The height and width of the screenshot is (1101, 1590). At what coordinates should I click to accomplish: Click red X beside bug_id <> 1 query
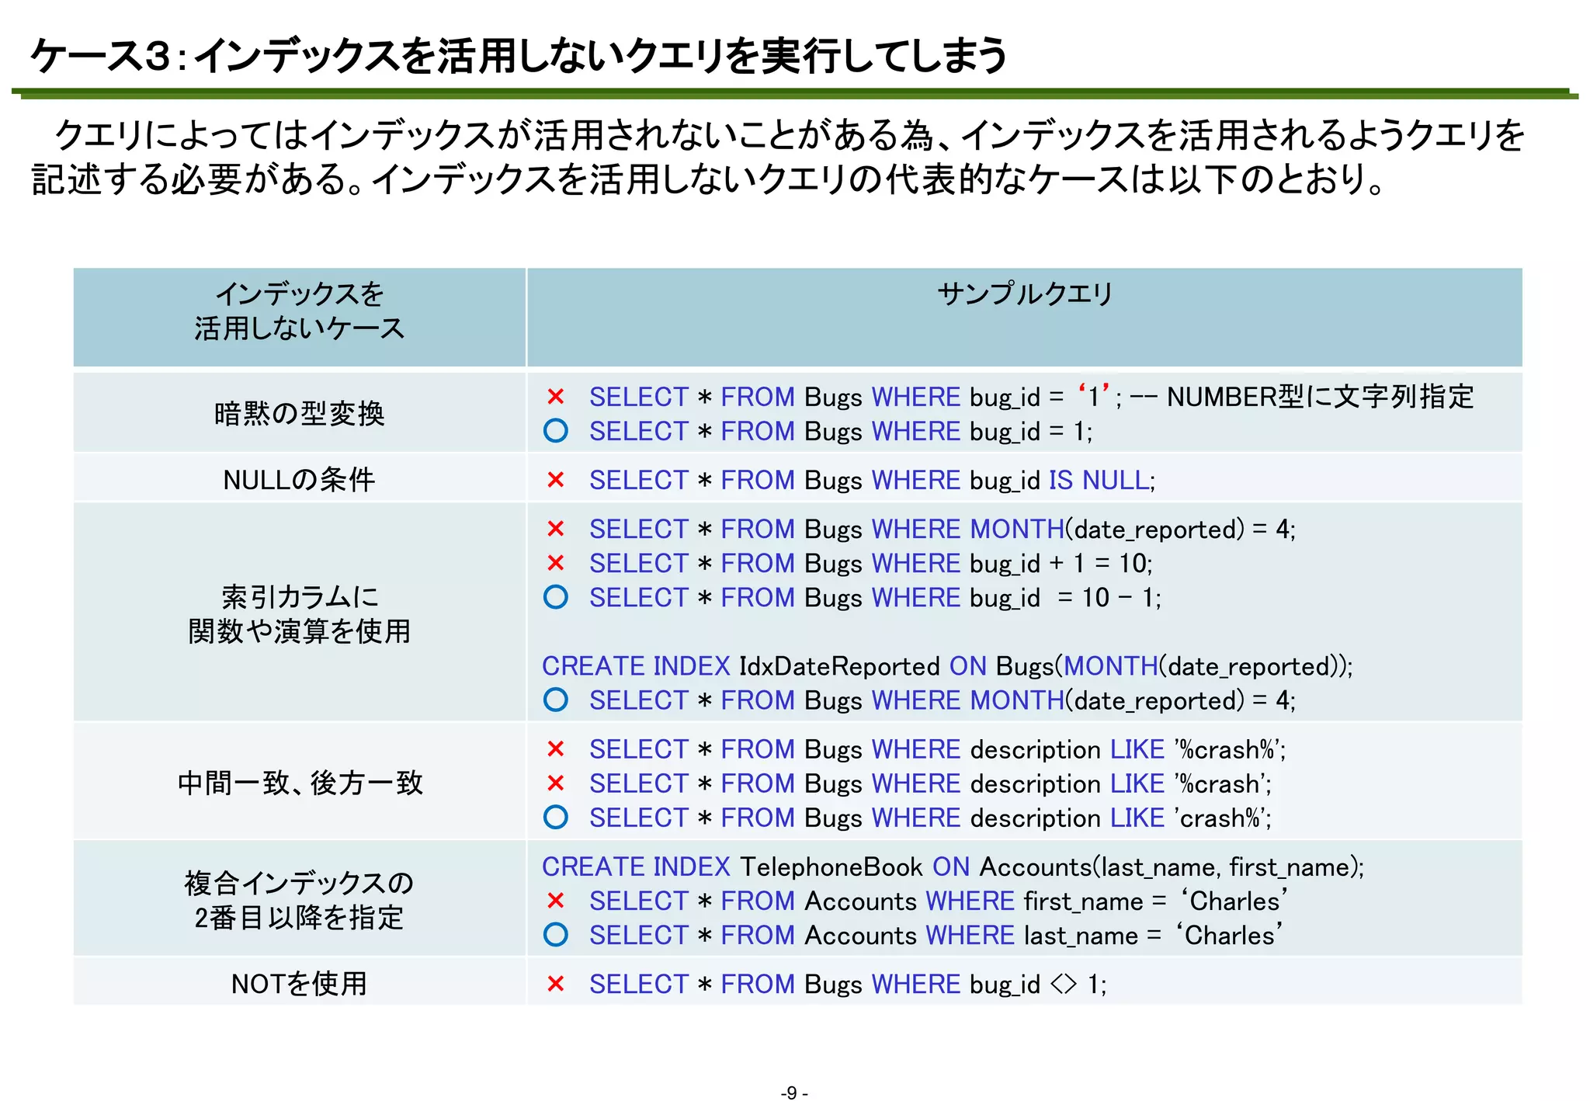[555, 984]
